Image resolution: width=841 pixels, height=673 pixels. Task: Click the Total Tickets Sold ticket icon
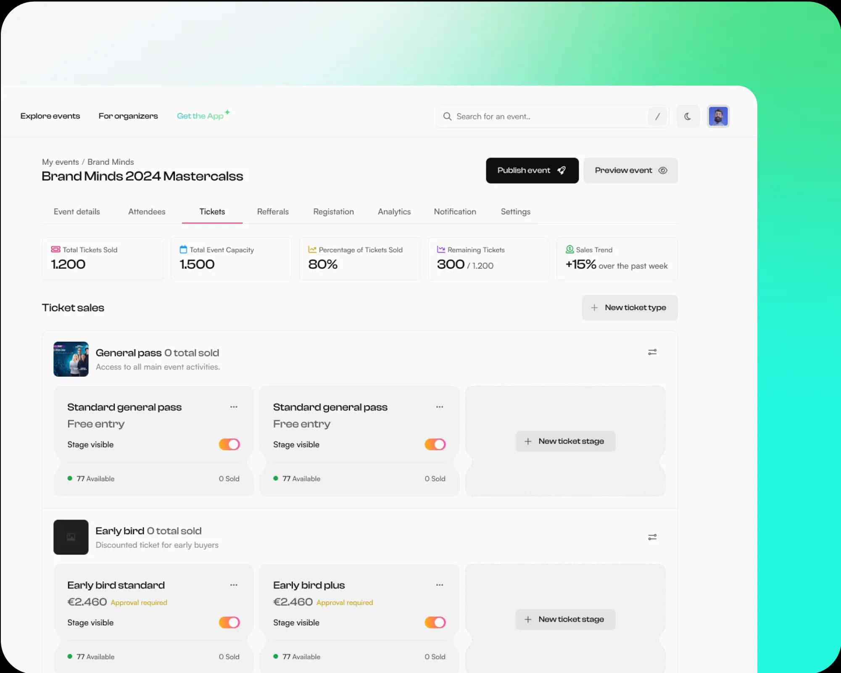point(55,249)
